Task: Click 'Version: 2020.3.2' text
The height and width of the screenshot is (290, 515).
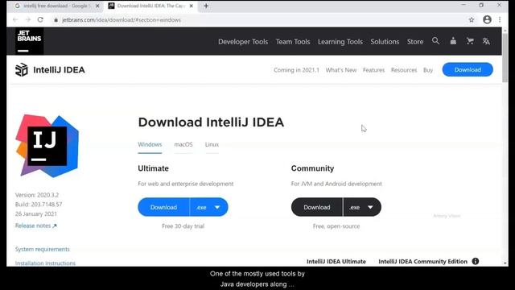Action: point(37,195)
